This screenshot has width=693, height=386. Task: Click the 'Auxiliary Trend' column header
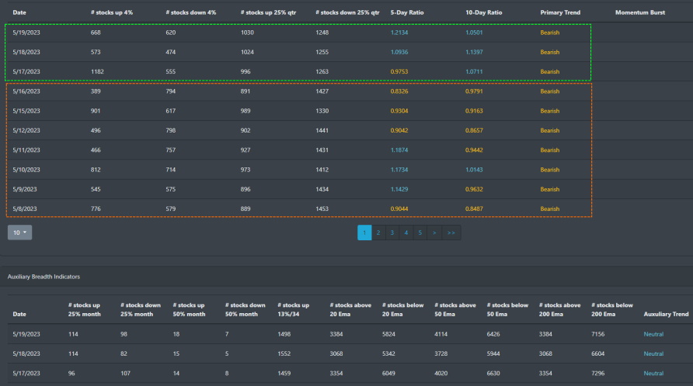click(666, 314)
